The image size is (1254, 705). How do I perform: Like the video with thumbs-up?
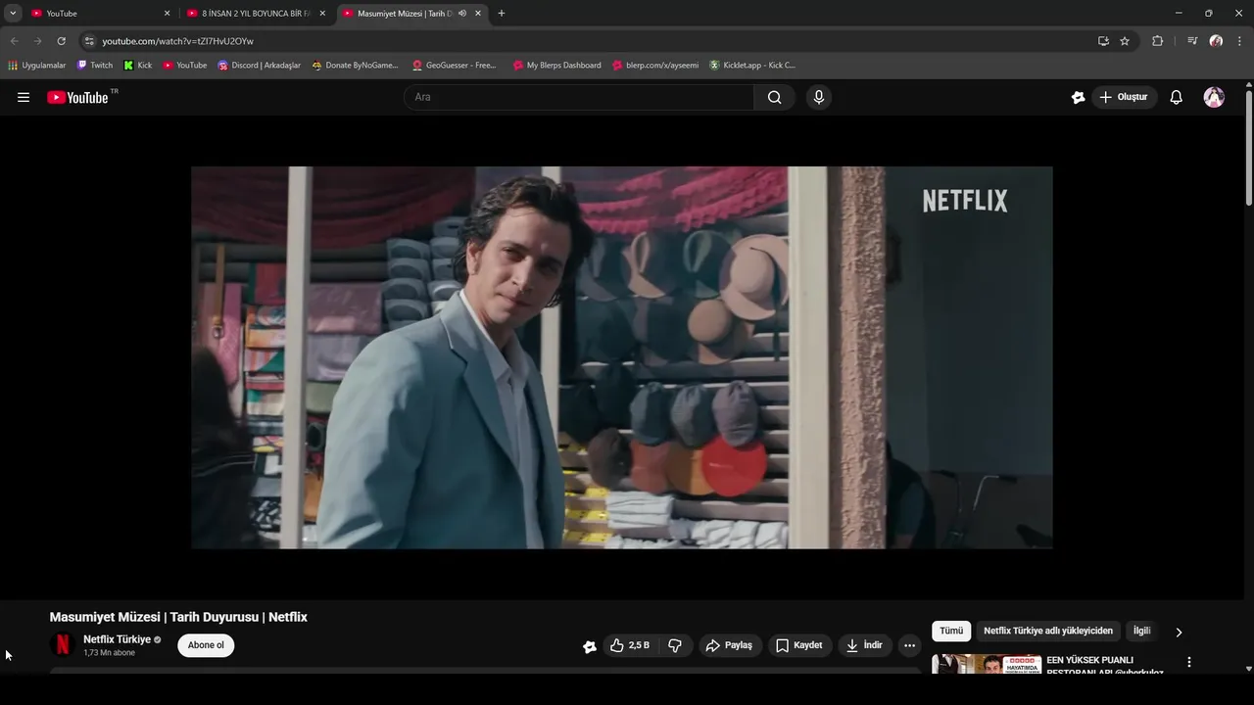click(x=630, y=645)
